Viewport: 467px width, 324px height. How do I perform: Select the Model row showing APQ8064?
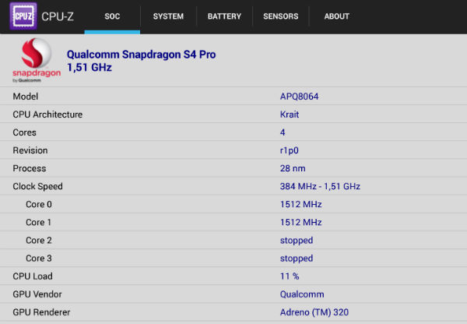(x=233, y=97)
